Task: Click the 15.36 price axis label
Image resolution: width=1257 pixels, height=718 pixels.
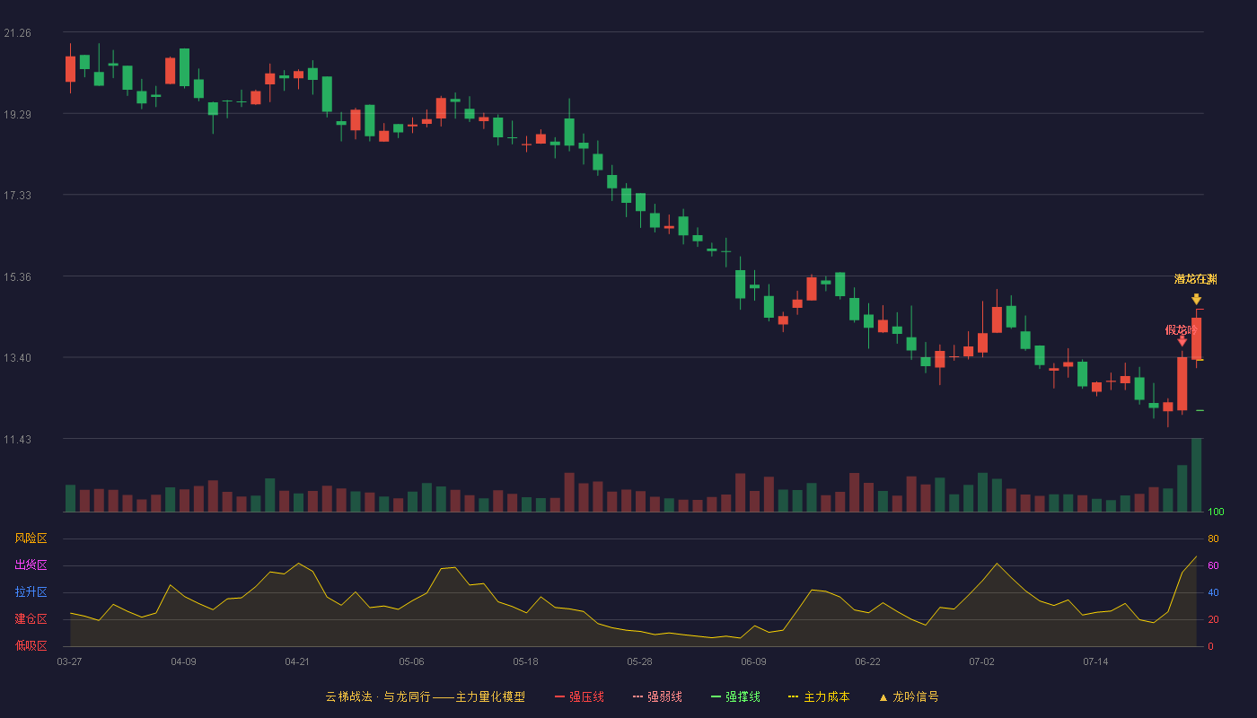Action: tap(17, 276)
